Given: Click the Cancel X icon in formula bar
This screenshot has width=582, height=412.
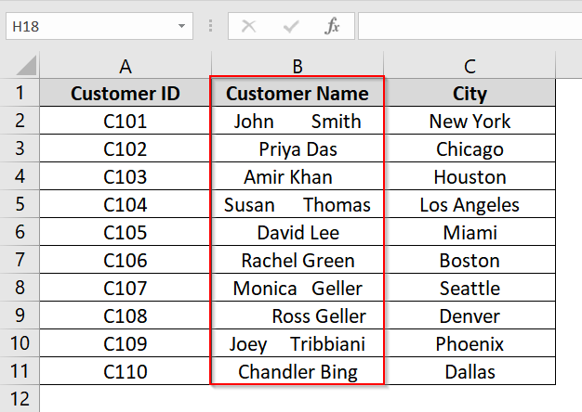Looking at the screenshot, I should pos(248,26).
